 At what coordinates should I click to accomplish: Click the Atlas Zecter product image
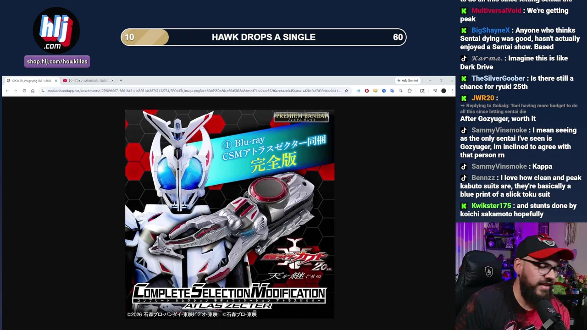pos(230,214)
